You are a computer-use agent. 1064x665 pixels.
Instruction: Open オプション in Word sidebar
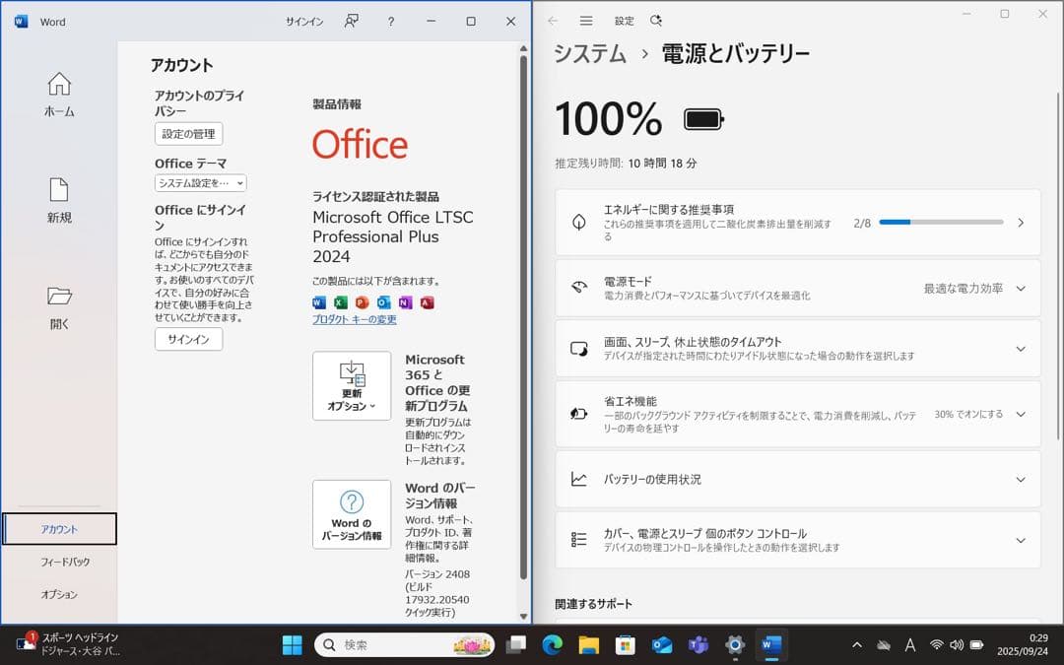click(59, 594)
